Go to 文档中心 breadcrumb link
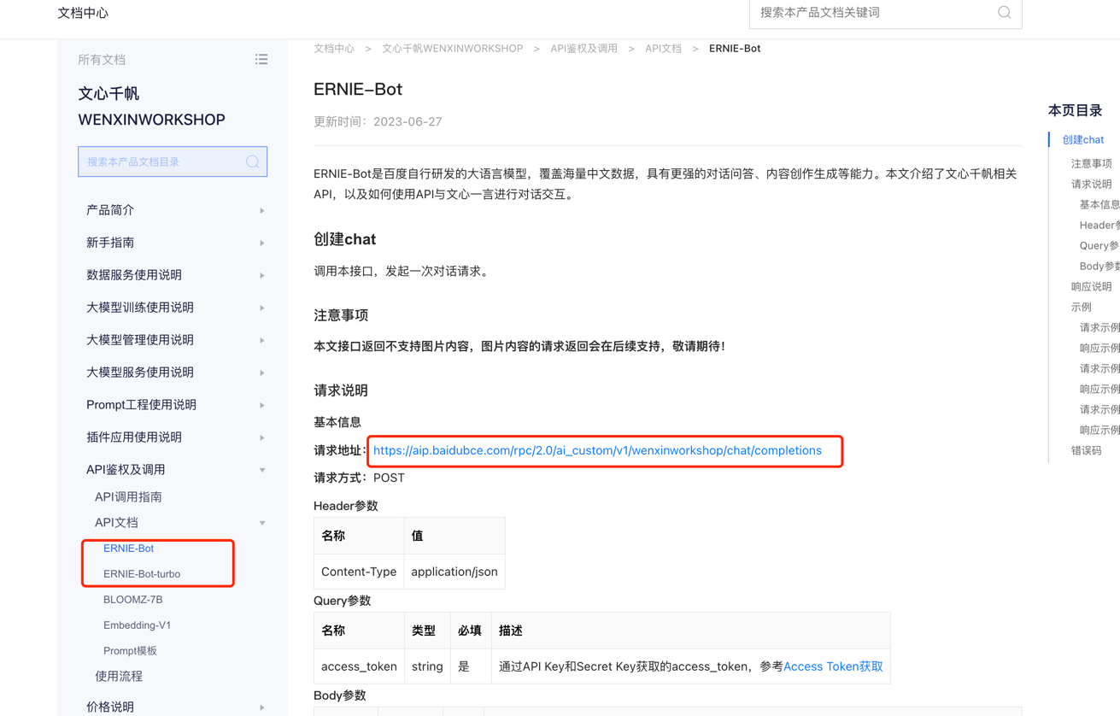Viewport: 1120px width, 716px height. click(x=334, y=49)
